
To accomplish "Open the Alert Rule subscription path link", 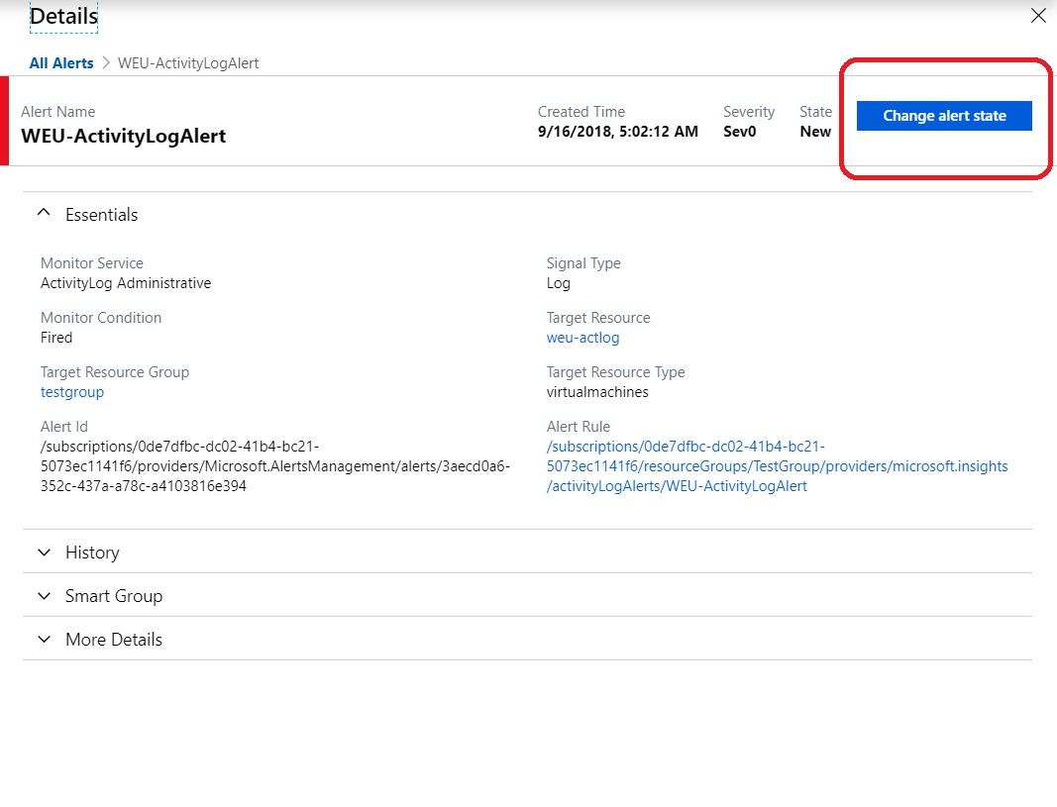I will point(777,466).
